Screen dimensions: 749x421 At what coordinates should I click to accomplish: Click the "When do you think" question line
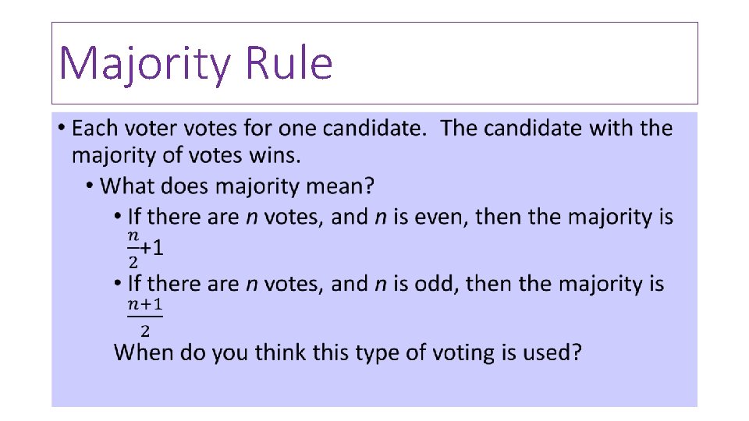[347, 352]
